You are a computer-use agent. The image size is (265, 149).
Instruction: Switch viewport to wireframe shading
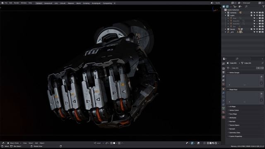208,143
